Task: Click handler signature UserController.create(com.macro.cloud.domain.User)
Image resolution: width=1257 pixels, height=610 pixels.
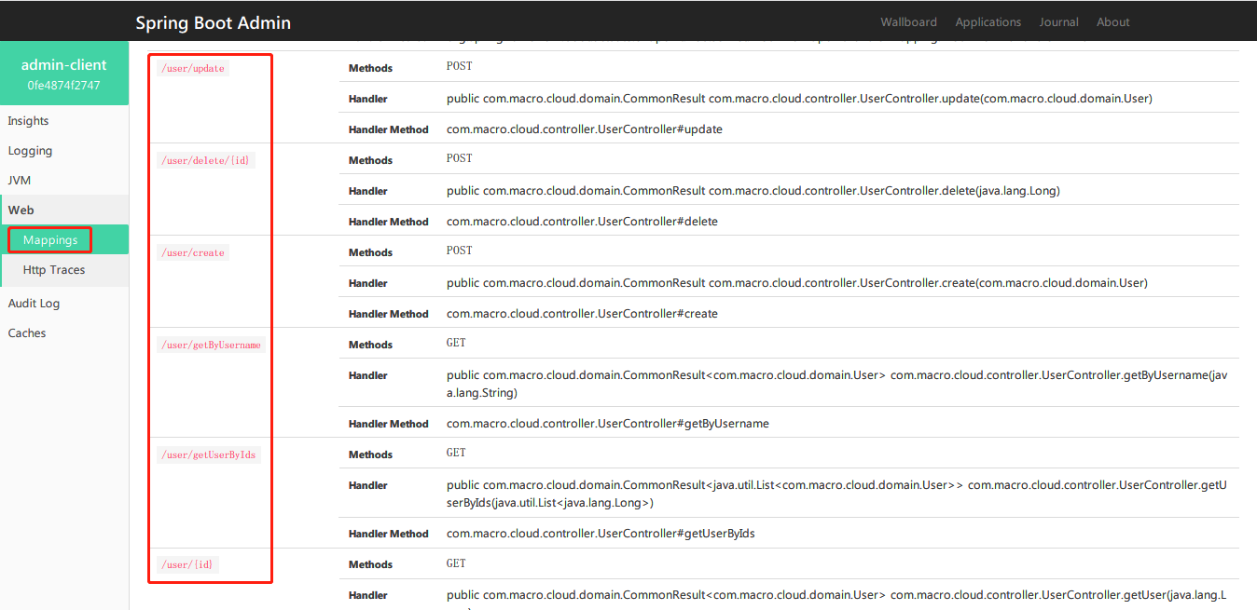Action: click(797, 283)
